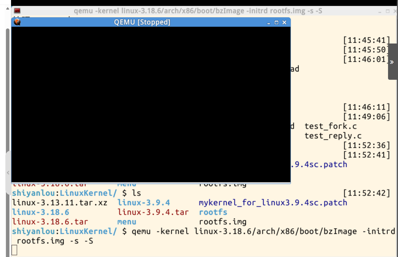This screenshot has width=398, height=257.
Task: Click test_reply.c in the terminal output
Action: coord(333,136)
